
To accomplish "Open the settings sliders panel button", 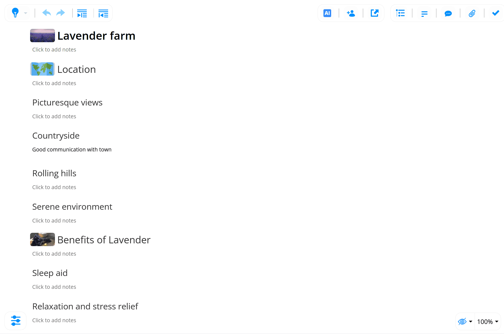I will click(16, 321).
